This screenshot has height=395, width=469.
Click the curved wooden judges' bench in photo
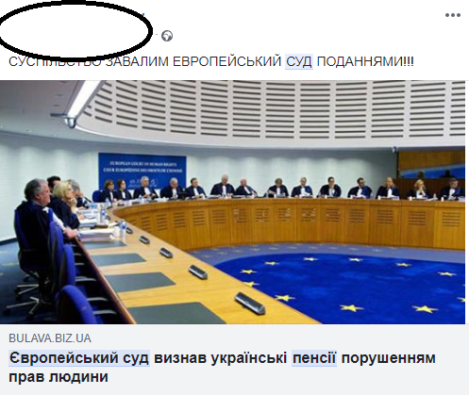point(291,222)
